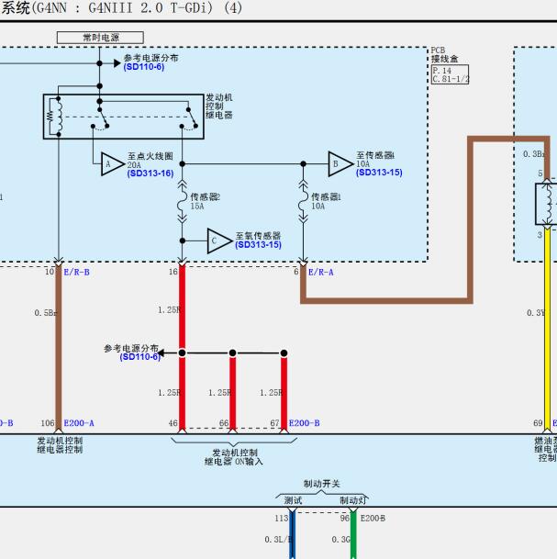Click pin number 106
This screenshot has width=557, height=559.
(48, 423)
